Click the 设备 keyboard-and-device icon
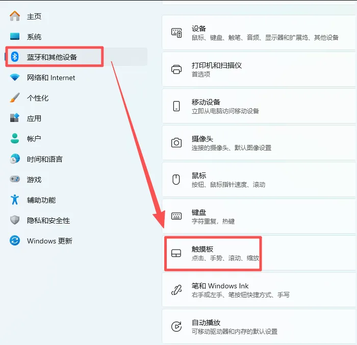The width and height of the screenshot is (357, 345). 176,33
